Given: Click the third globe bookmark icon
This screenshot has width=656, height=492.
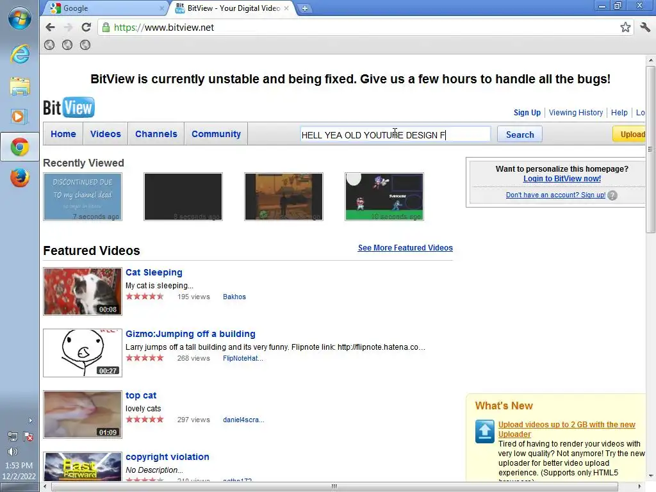Looking at the screenshot, I should click(x=85, y=45).
